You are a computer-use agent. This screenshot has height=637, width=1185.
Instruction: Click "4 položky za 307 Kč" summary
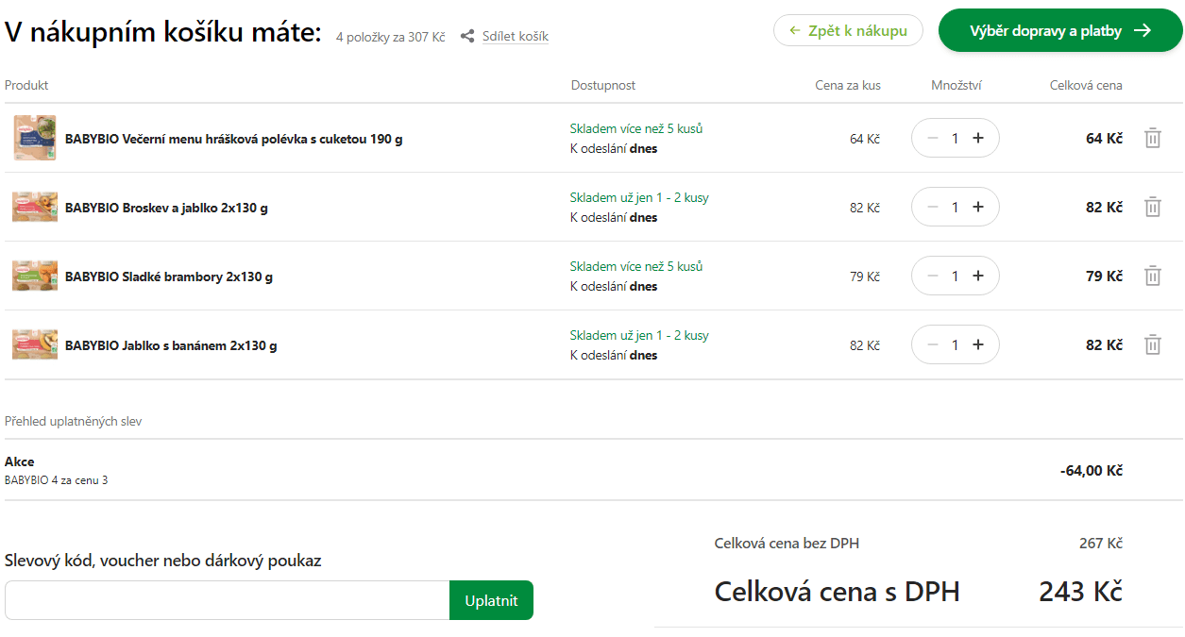click(391, 38)
